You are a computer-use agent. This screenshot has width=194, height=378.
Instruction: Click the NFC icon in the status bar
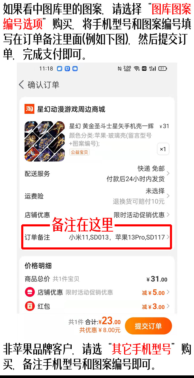(x=120, y=69)
